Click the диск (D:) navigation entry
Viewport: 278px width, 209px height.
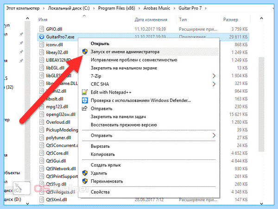(13, 199)
